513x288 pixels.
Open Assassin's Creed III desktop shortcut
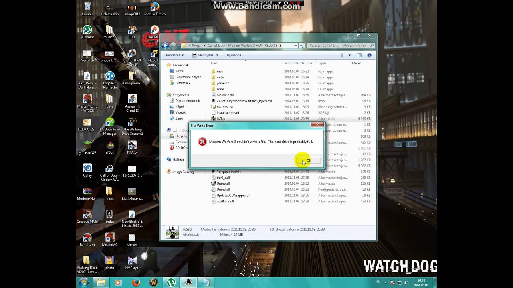(132, 103)
